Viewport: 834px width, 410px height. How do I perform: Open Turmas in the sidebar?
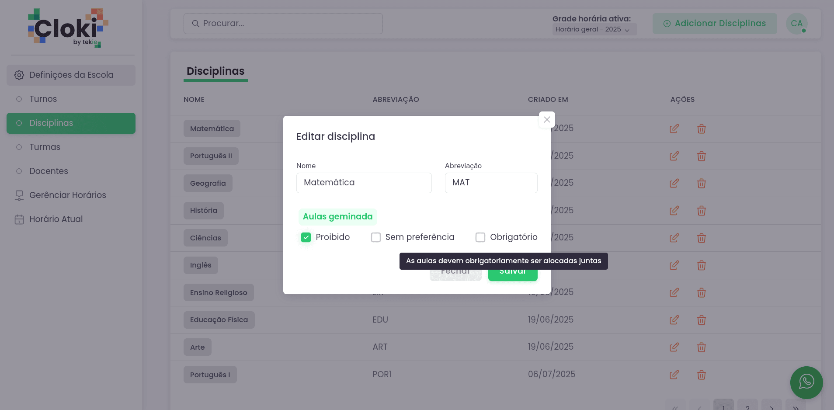(45, 147)
